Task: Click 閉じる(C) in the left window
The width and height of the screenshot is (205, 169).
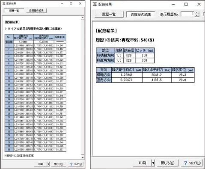Action: click(59, 164)
